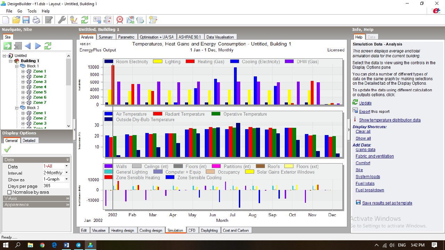Click the Heating (Gas) red legend swatch
The width and height of the screenshot is (445, 250).
190,61
